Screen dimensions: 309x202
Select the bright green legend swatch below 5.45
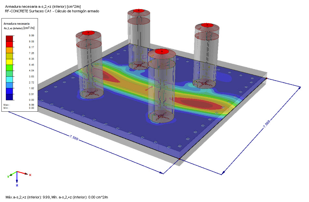tap(9, 68)
